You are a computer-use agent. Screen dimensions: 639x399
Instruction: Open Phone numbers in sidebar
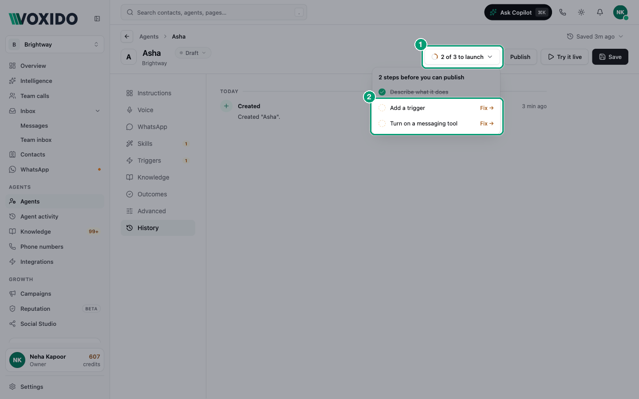(55, 246)
